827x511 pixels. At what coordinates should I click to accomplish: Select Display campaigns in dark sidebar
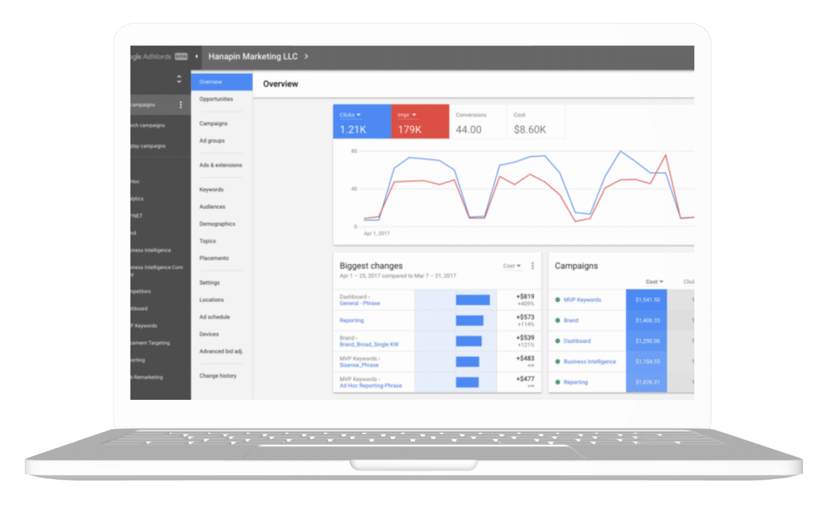tap(148, 146)
